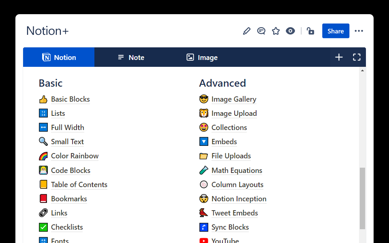Click the paperclip icon beside Links
389x243 pixels.
[x=43, y=213]
